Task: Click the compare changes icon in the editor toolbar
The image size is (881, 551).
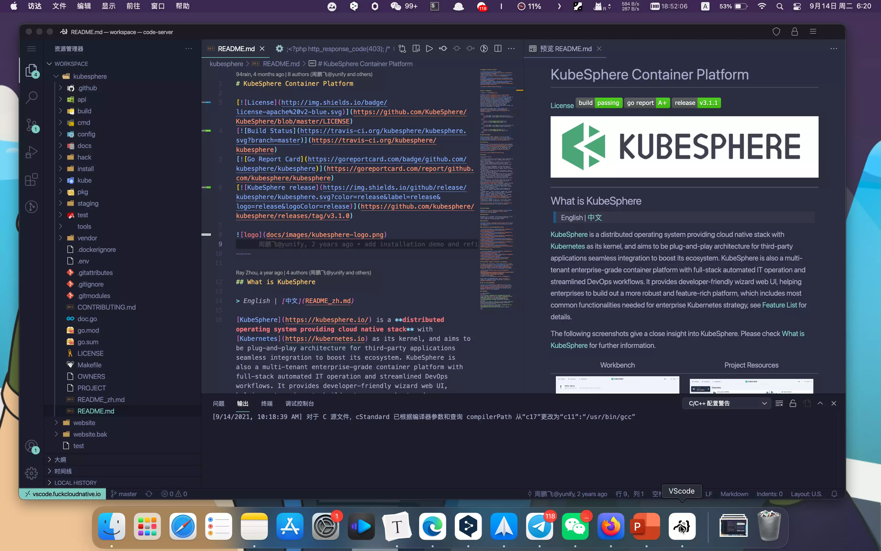Action: tap(402, 49)
